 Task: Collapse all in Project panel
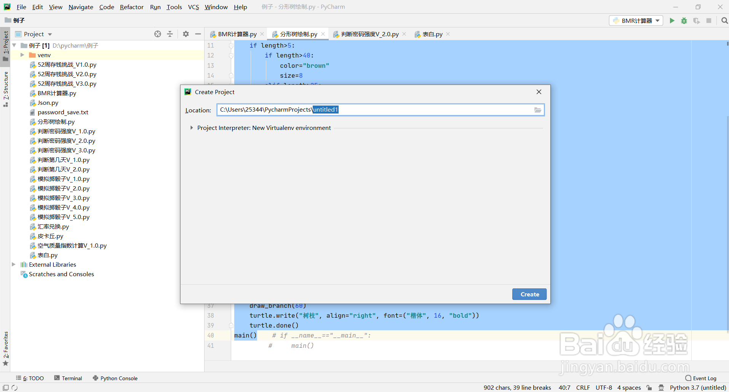pyautogui.click(x=170, y=34)
